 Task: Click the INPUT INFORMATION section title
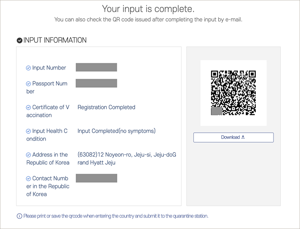[55, 40]
